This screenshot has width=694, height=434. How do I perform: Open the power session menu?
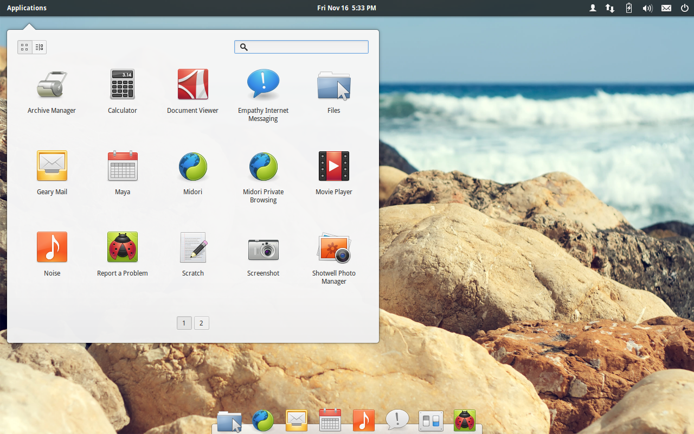[684, 8]
